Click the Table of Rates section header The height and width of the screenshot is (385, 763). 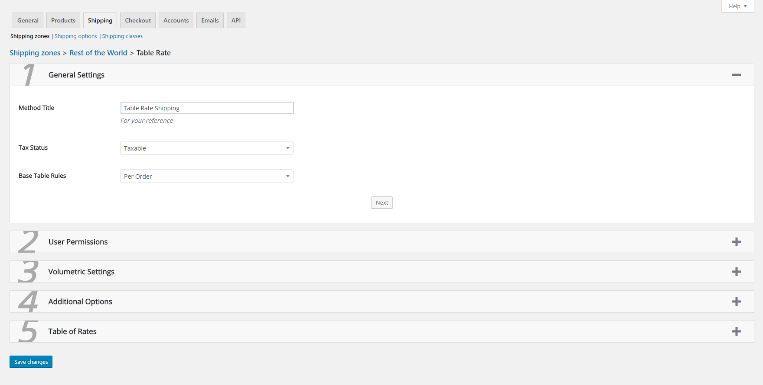tap(381, 331)
